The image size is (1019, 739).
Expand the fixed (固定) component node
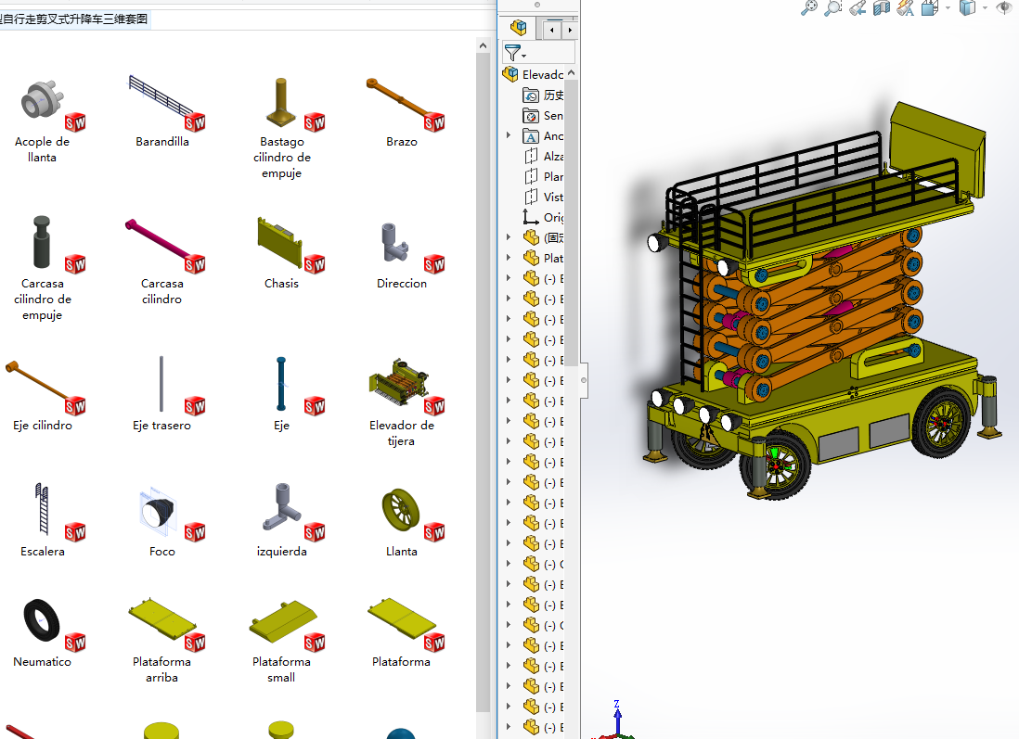pos(509,237)
